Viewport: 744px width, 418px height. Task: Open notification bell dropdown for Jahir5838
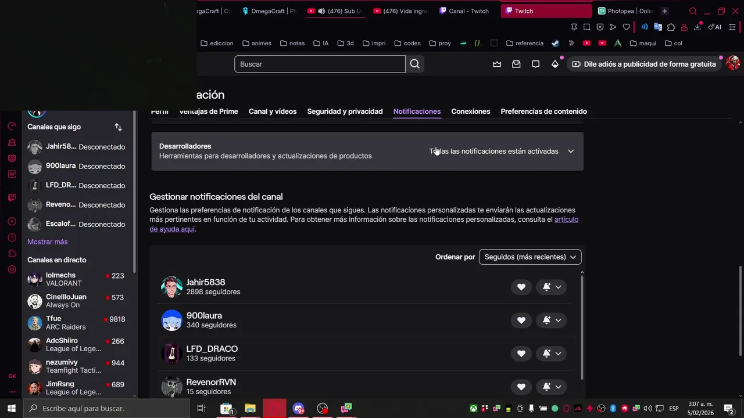(552, 287)
